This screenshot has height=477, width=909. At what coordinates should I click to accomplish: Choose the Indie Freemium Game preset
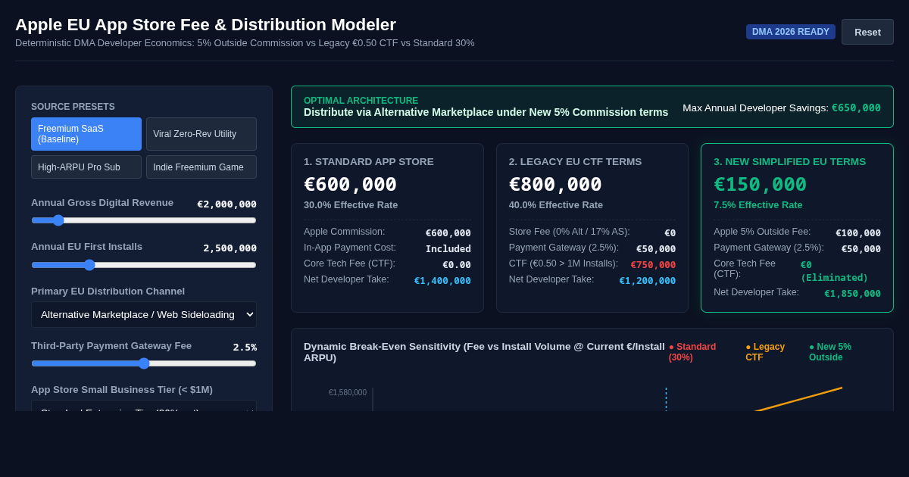pos(201,167)
